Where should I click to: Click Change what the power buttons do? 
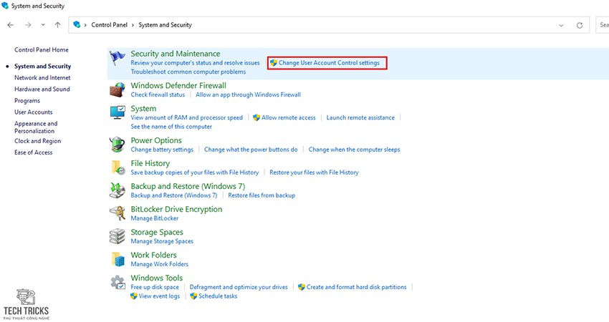tap(251, 150)
